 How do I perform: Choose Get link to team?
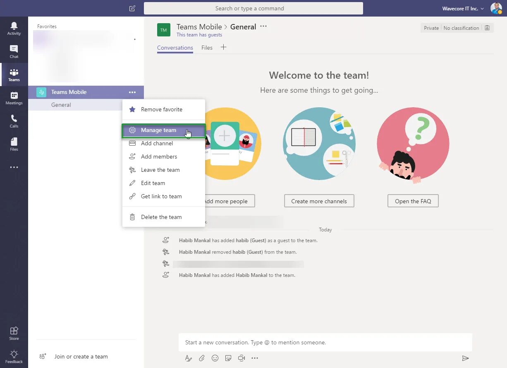[164, 196]
